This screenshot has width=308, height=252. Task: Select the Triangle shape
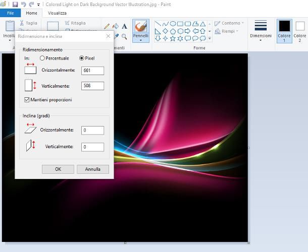point(202,24)
